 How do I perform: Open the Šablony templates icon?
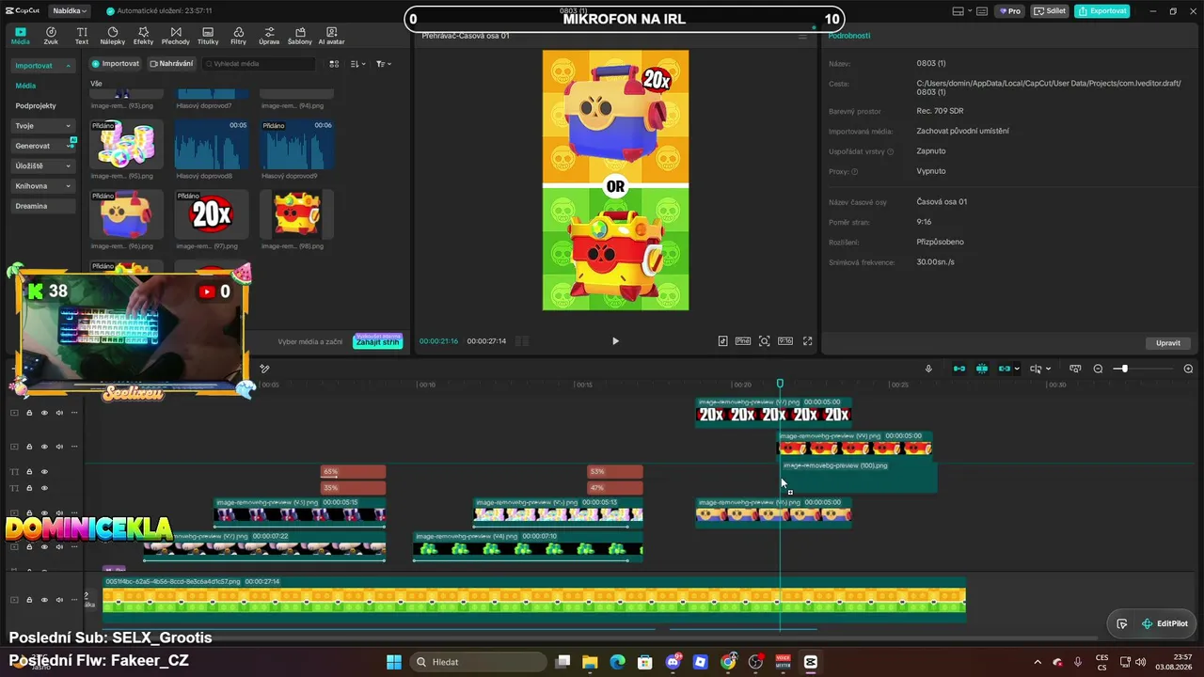coord(299,36)
